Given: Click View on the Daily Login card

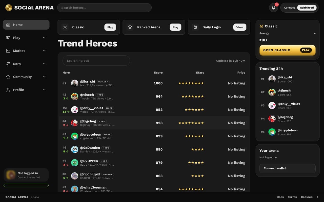Looking at the screenshot, I should (x=240, y=27).
